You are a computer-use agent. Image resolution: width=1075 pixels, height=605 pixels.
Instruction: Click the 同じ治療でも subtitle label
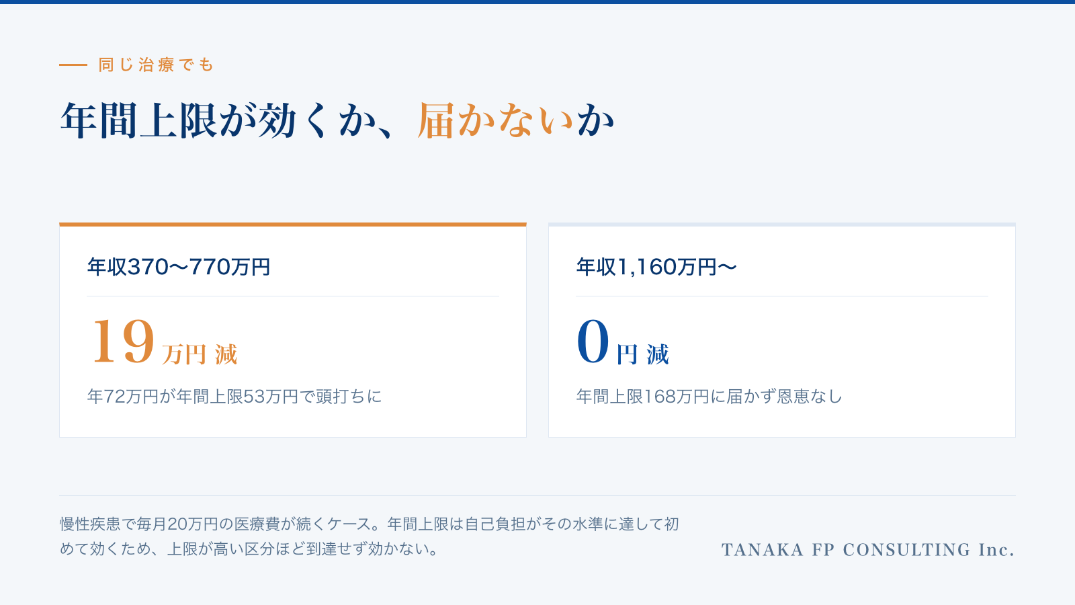tap(157, 65)
